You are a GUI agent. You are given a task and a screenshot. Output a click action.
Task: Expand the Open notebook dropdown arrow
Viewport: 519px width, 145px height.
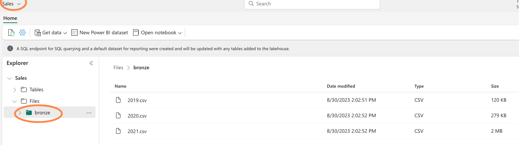(x=180, y=33)
